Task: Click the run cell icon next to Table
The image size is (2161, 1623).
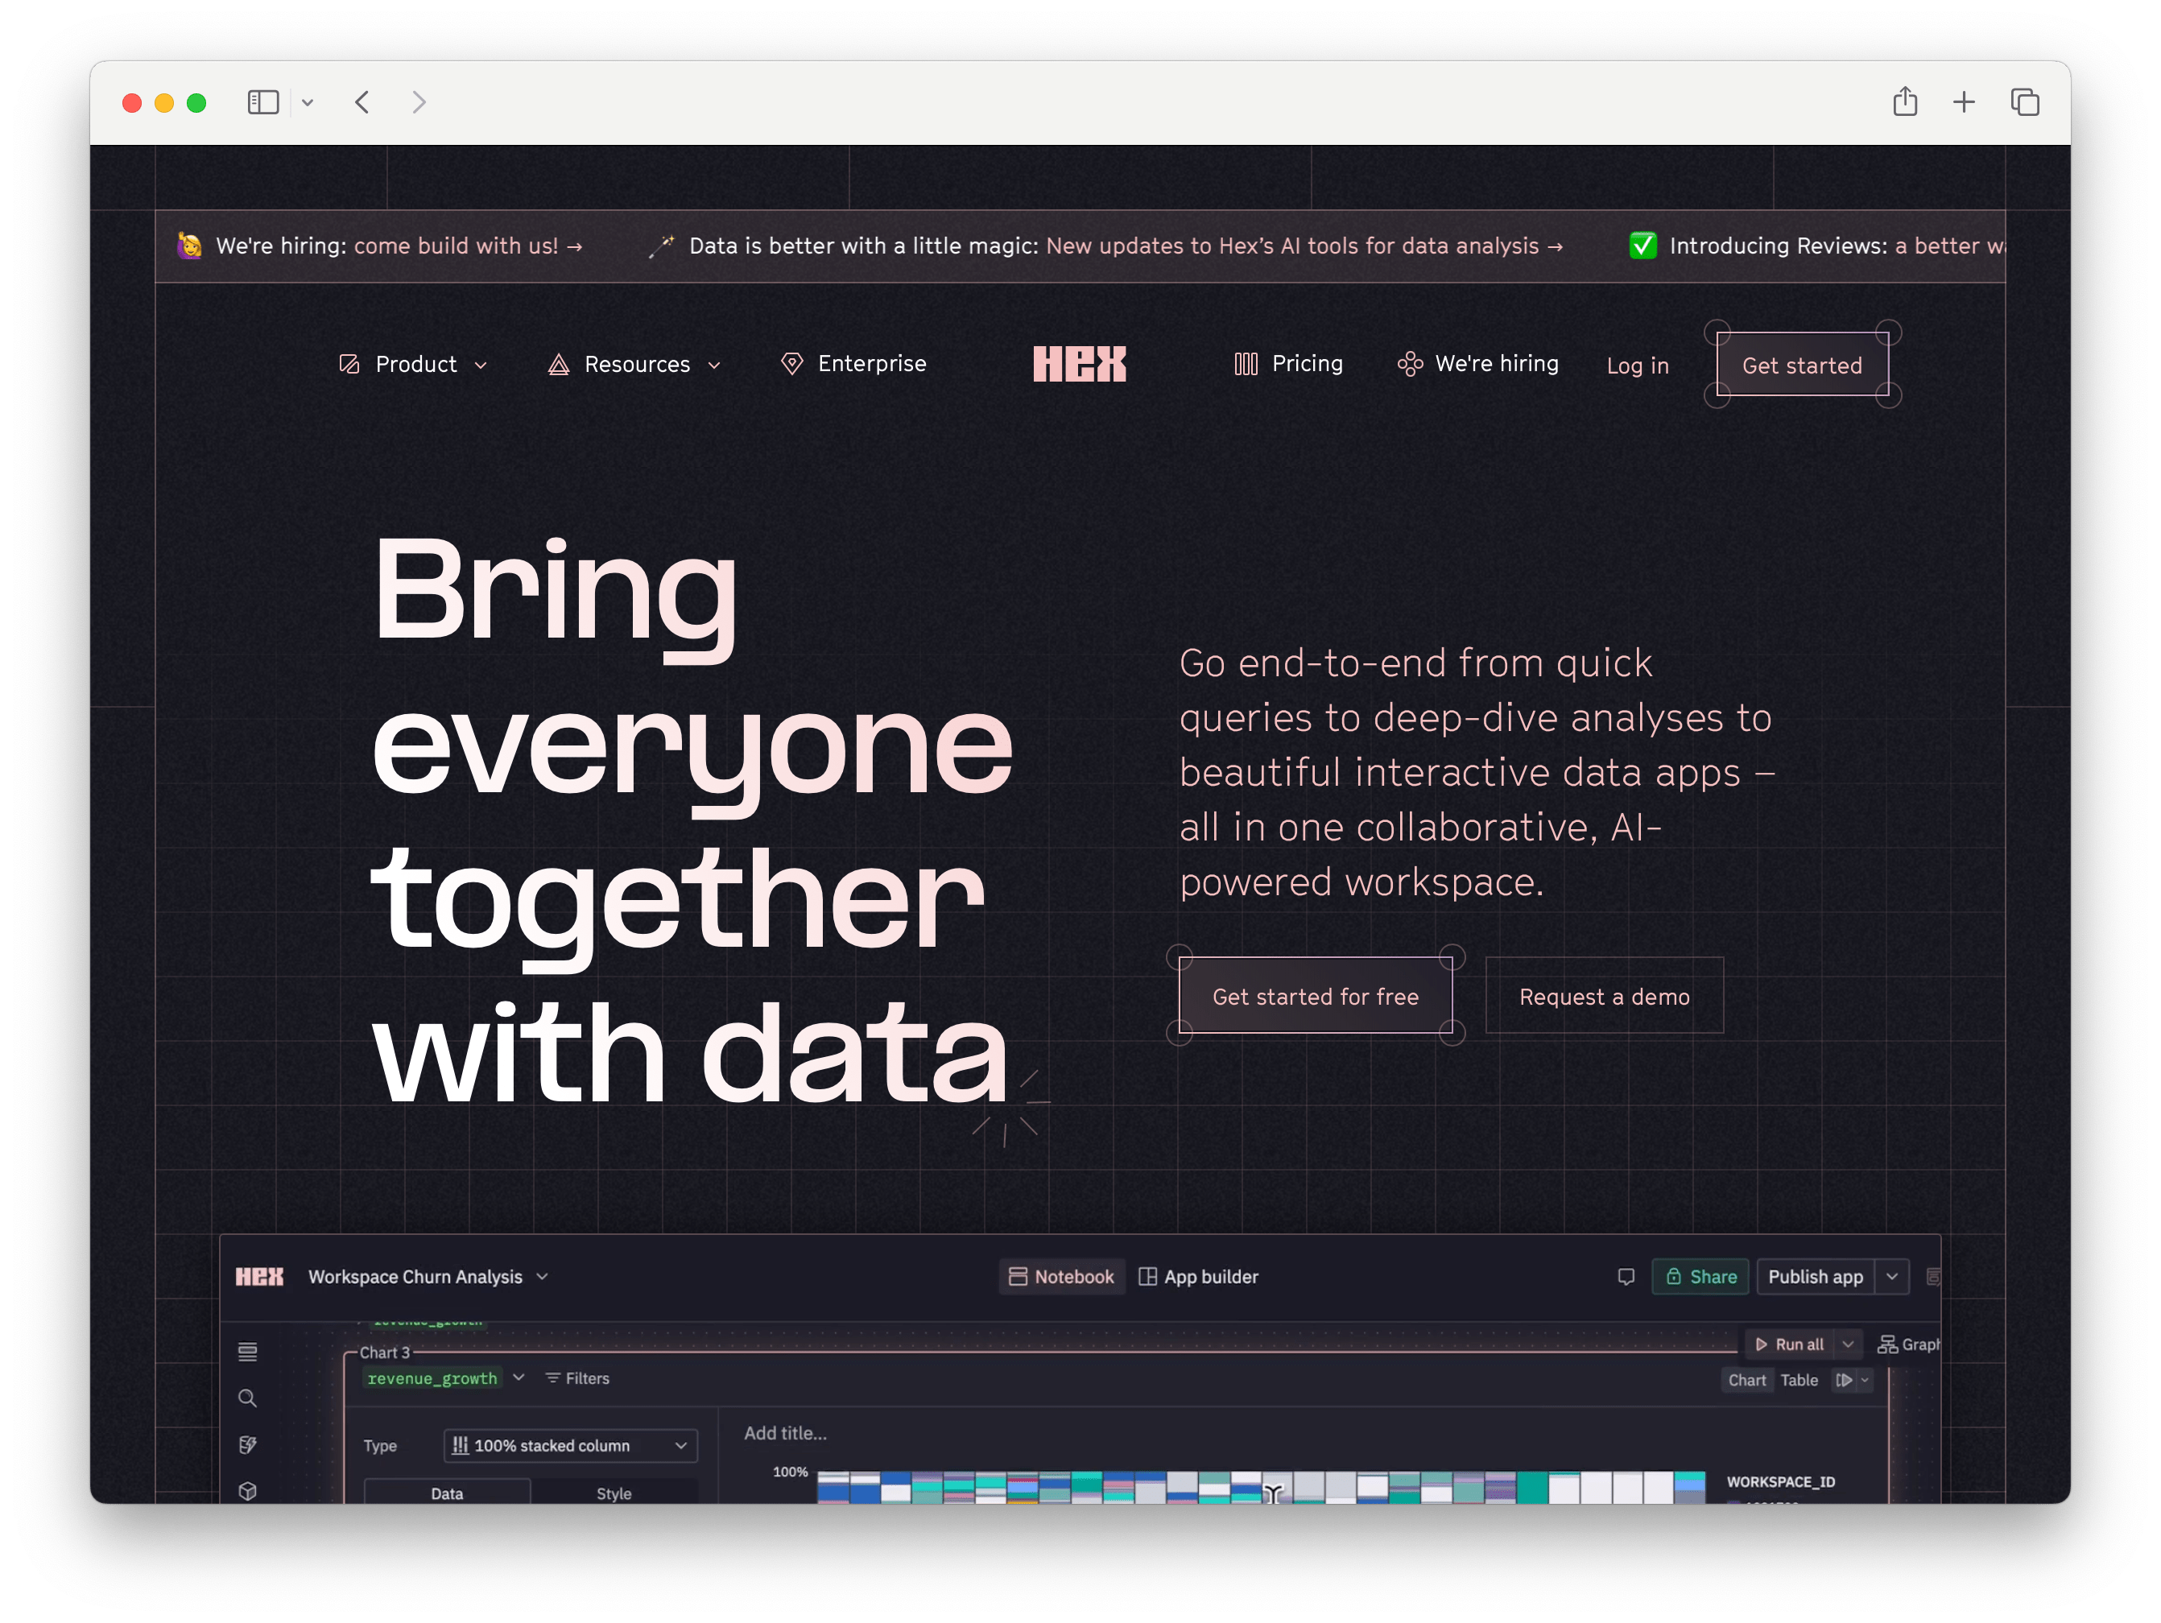Action: (1844, 1381)
